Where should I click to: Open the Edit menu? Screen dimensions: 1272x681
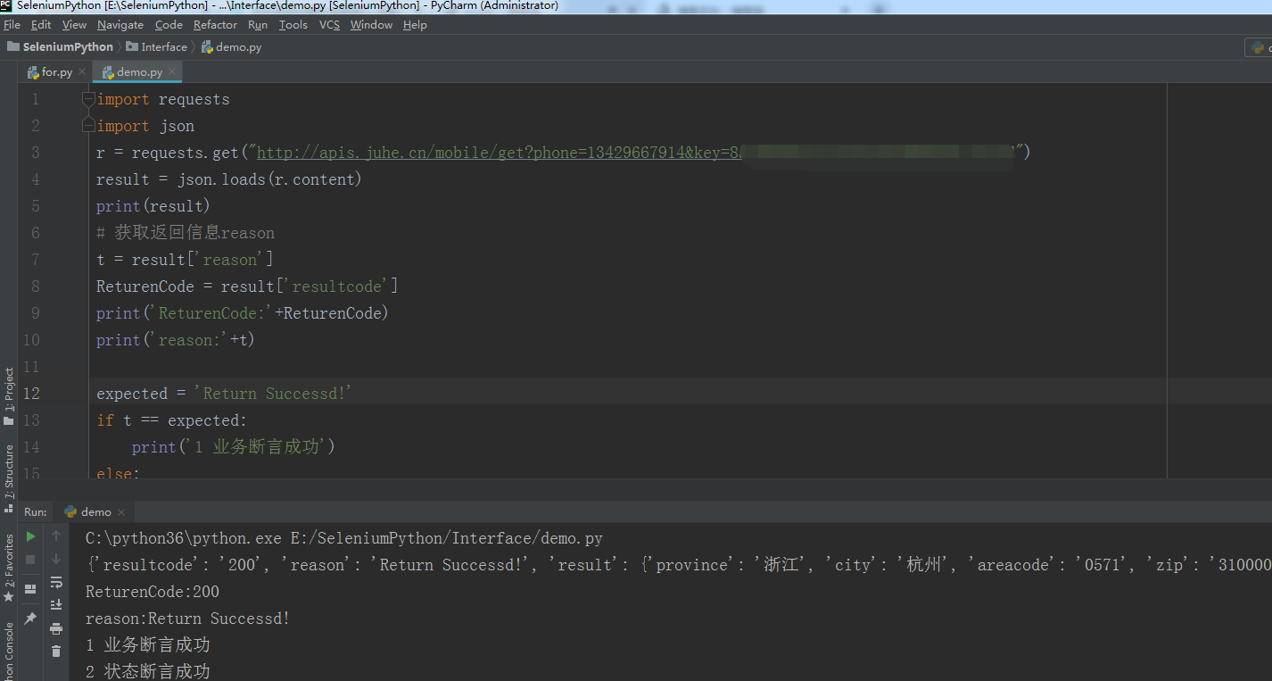pos(41,25)
